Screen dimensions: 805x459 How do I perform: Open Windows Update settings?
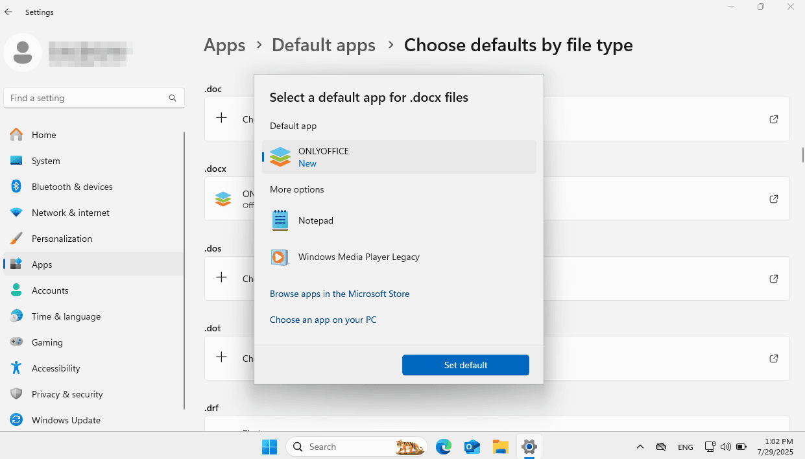pos(94,420)
